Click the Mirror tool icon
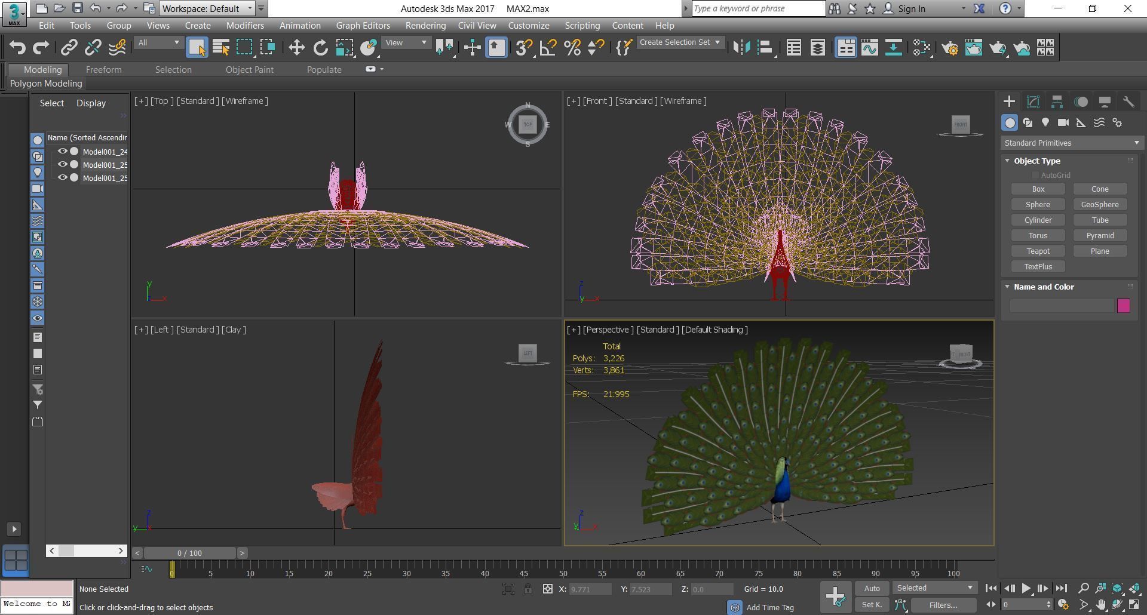 click(x=741, y=47)
